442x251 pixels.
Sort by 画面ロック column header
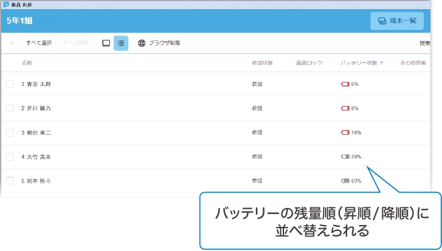pyautogui.click(x=309, y=63)
